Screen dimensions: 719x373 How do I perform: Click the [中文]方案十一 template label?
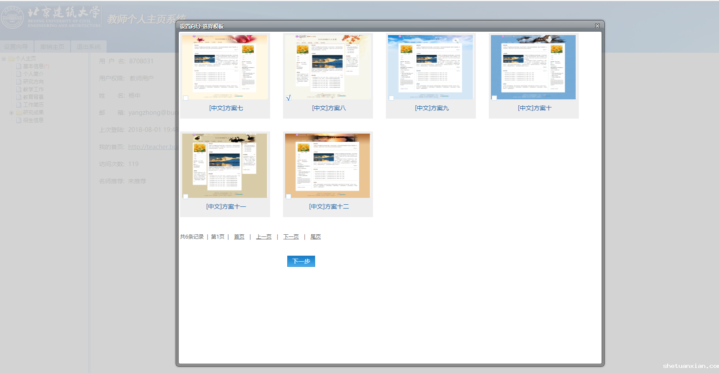[x=226, y=206]
